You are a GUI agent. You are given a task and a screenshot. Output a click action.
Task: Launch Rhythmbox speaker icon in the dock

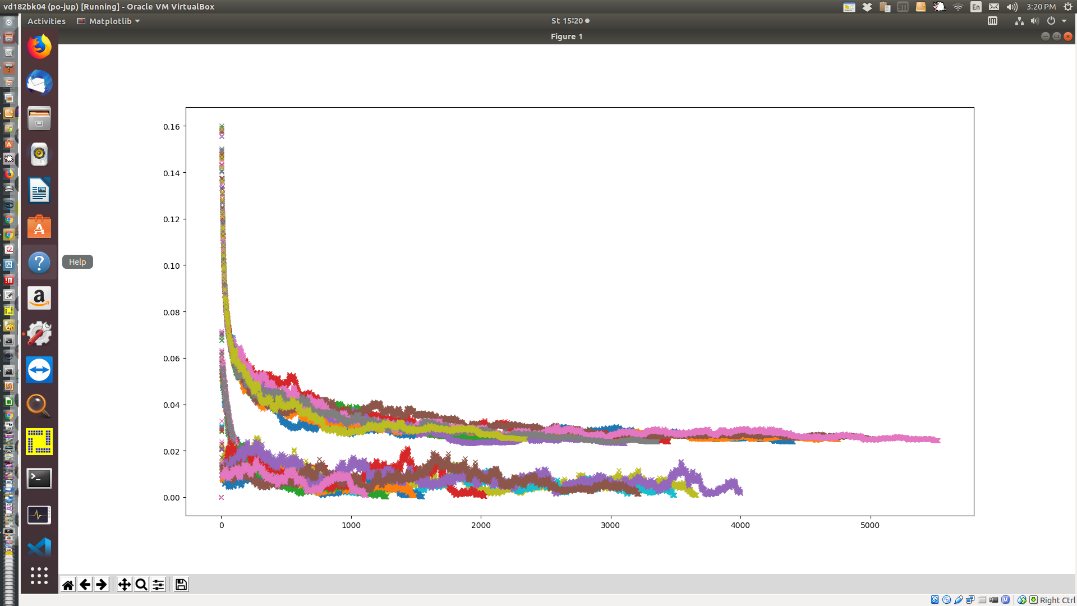coord(39,154)
